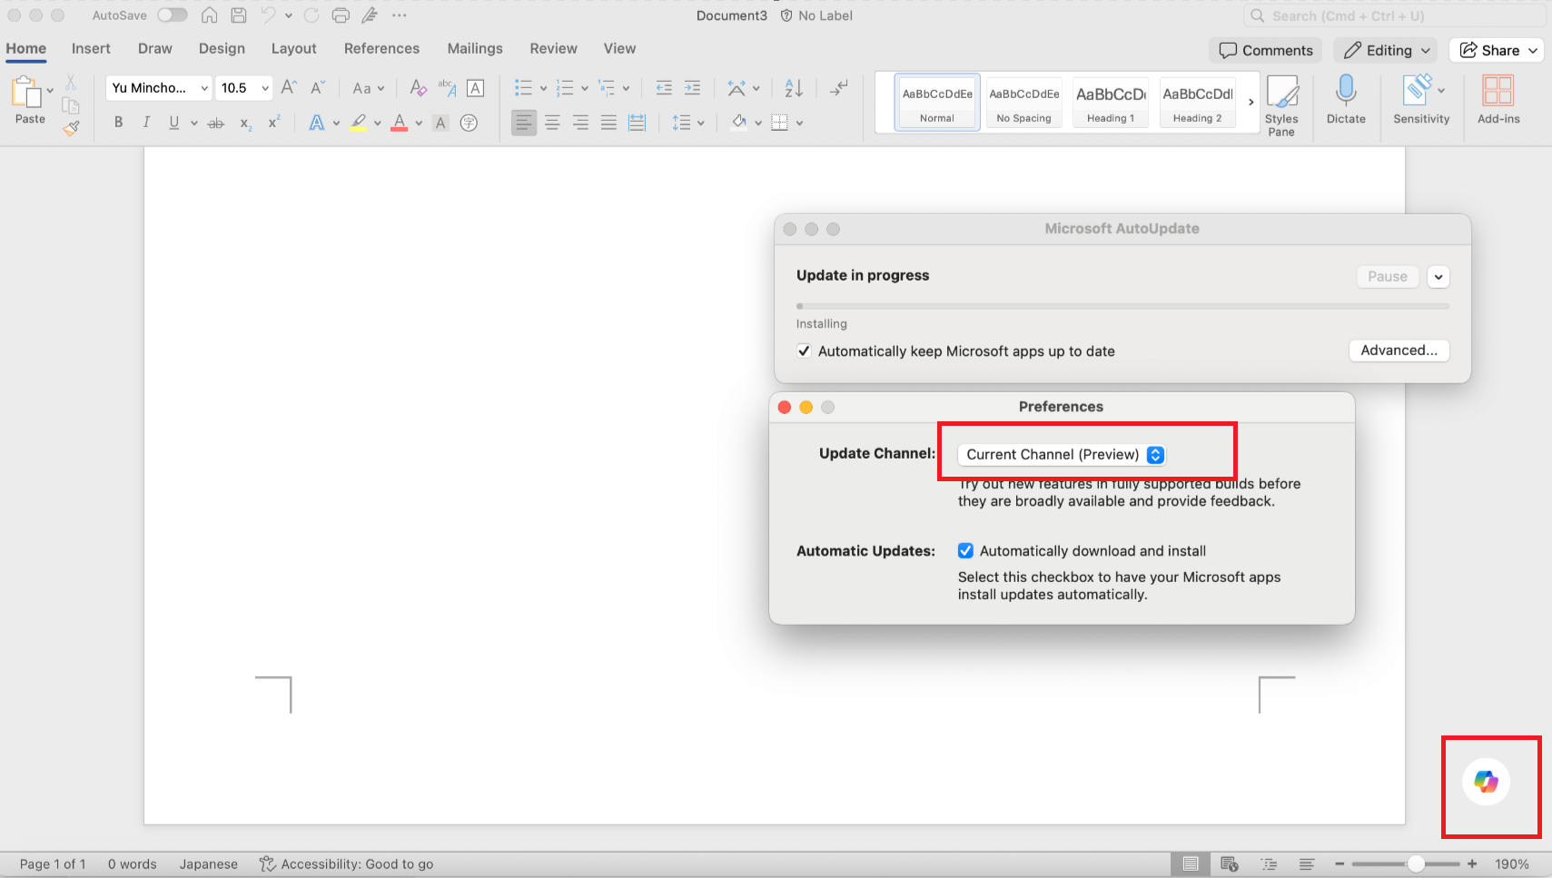Open the Update Channel dropdown
Viewport: 1552px width, 878px height.
click(1062, 455)
